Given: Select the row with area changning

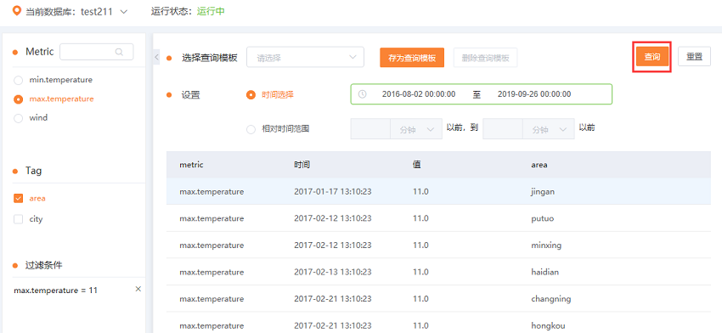Looking at the screenshot, I should click(x=438, y=298).
